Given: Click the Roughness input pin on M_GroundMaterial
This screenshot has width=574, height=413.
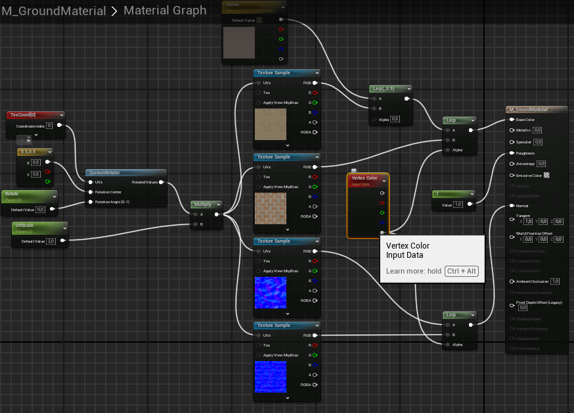Looking at the screenshot, I should pos(512,153).
